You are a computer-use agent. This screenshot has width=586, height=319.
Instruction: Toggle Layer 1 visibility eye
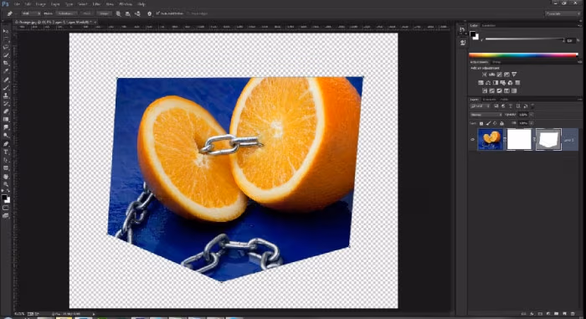pyautogui.click(x=472, y=140)
